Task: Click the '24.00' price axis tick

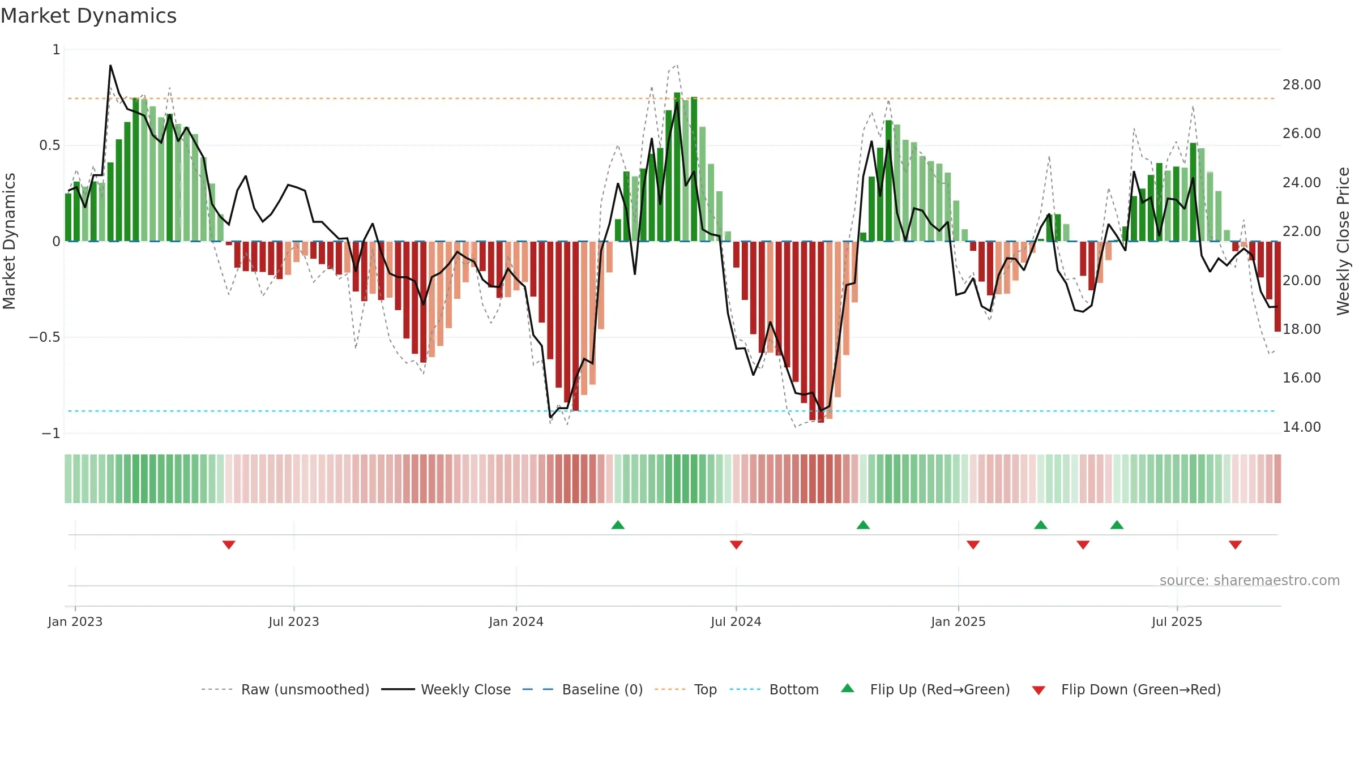Action: point(1302,183)
